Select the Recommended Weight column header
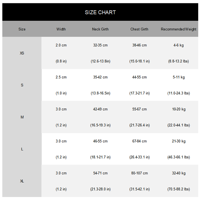The height and width of the screenshot is (200, 200). tap(178, 29)
